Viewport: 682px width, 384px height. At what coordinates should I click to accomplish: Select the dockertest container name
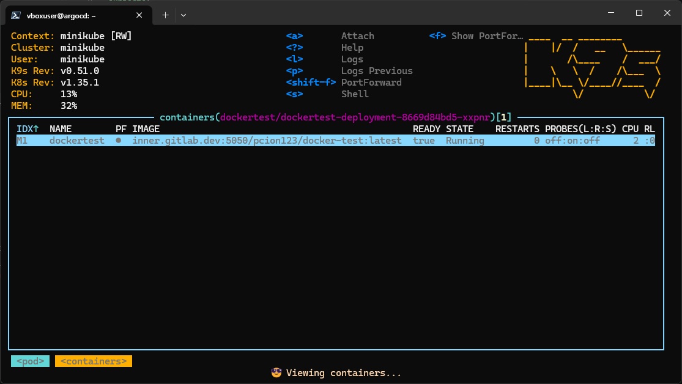coord(77,141)
